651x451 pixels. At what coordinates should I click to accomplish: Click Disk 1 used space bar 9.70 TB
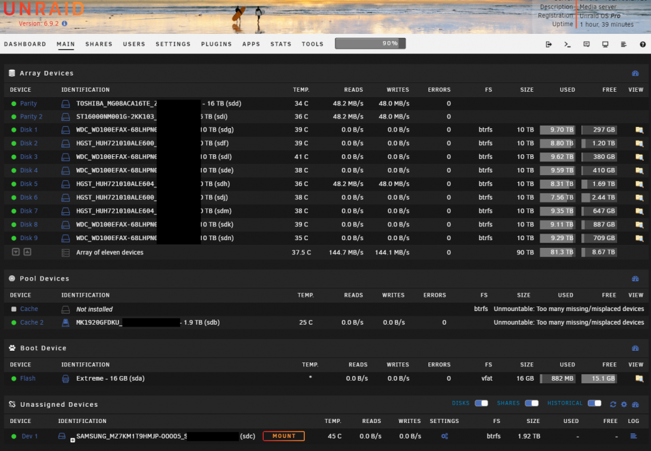(558, 130)
